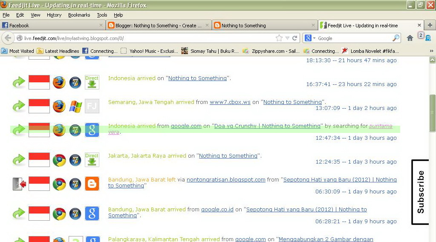Click Firefox icon in 16:37:41 Indonesia row
This screenshot has width=436, height=242.
point(59,83)
